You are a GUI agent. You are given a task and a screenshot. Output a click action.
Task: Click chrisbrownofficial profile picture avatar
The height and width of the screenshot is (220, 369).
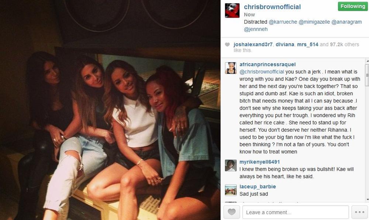click(232, 11)
